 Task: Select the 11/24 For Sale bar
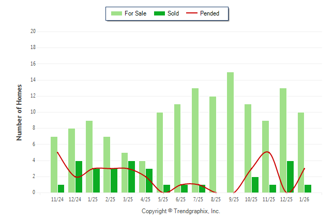[x=54, y=165]
